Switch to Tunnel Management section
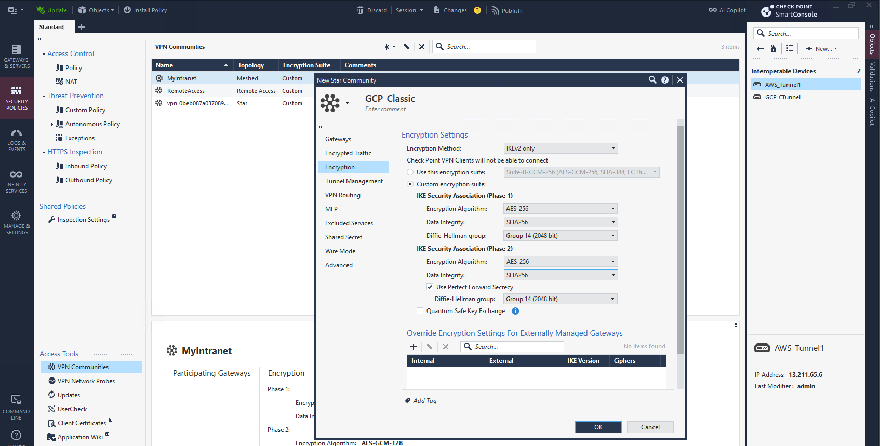 354,181
